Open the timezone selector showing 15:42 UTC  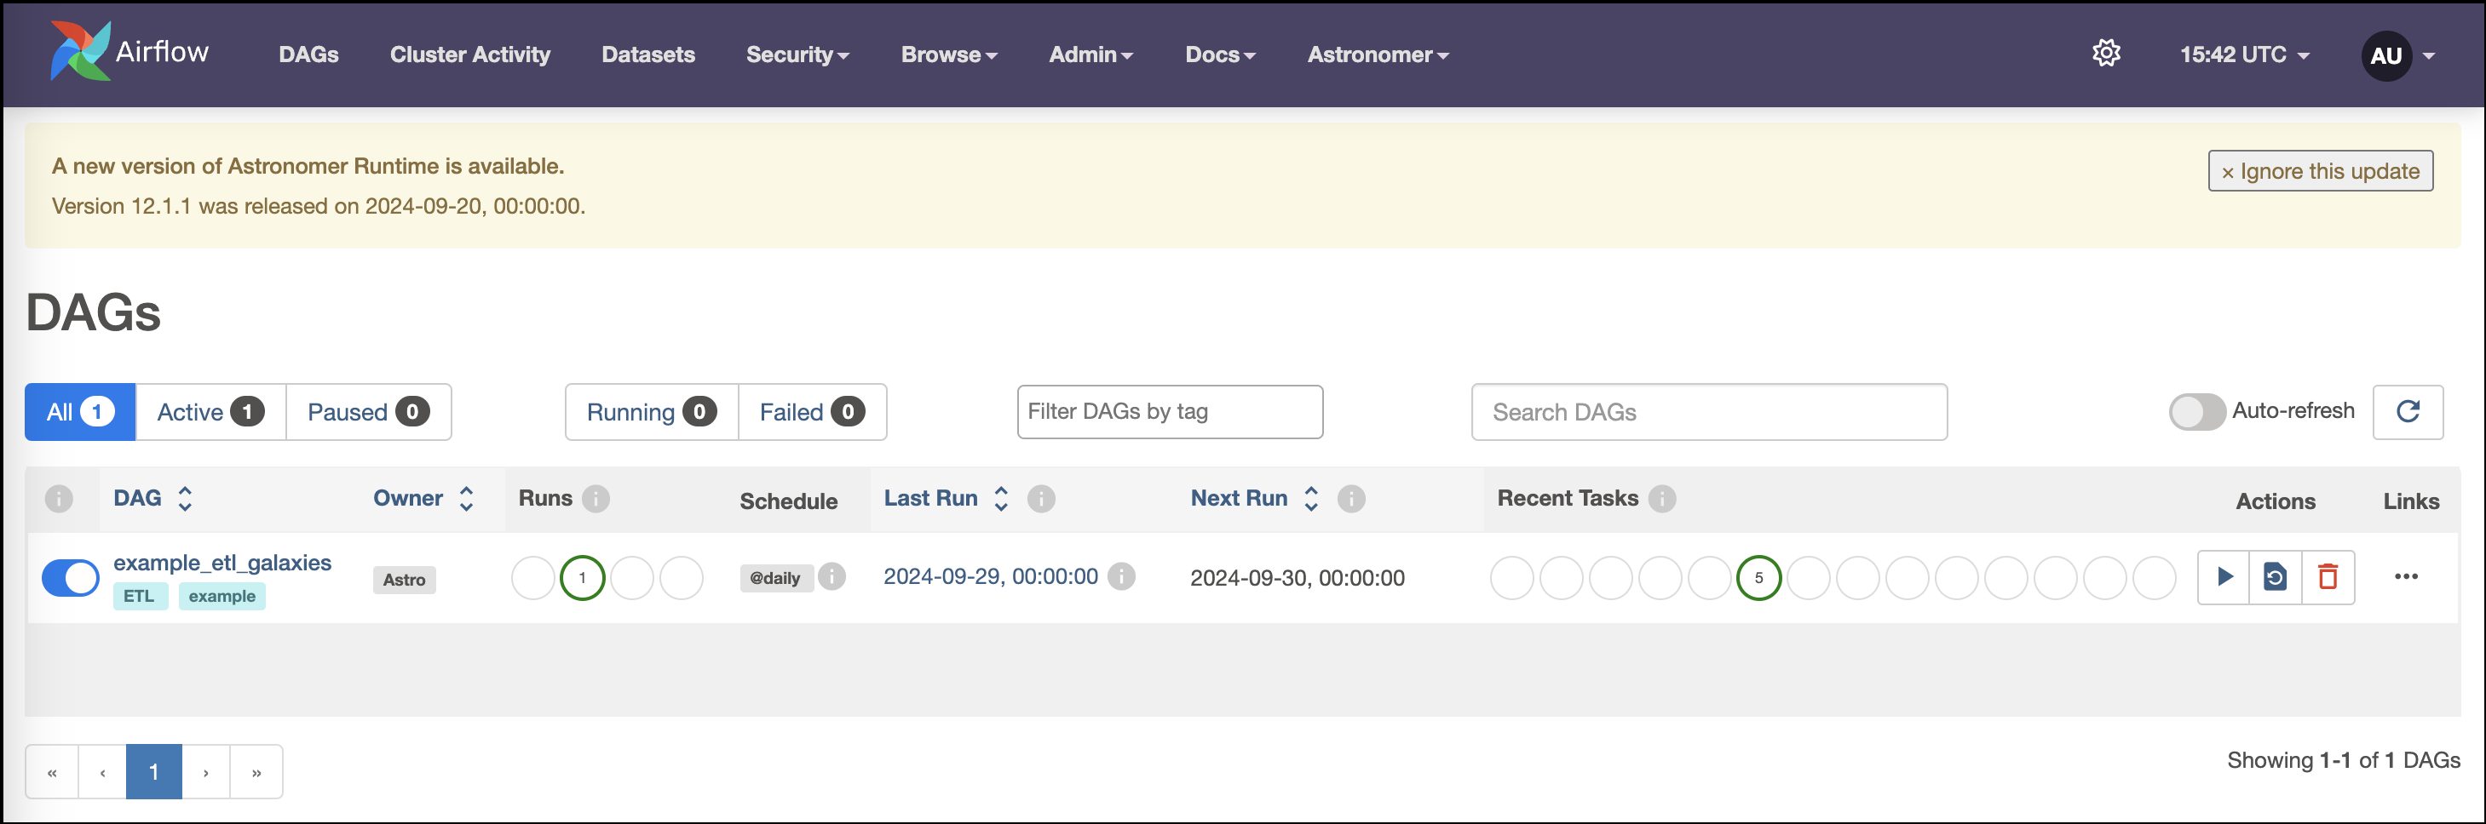(2241, 54)
